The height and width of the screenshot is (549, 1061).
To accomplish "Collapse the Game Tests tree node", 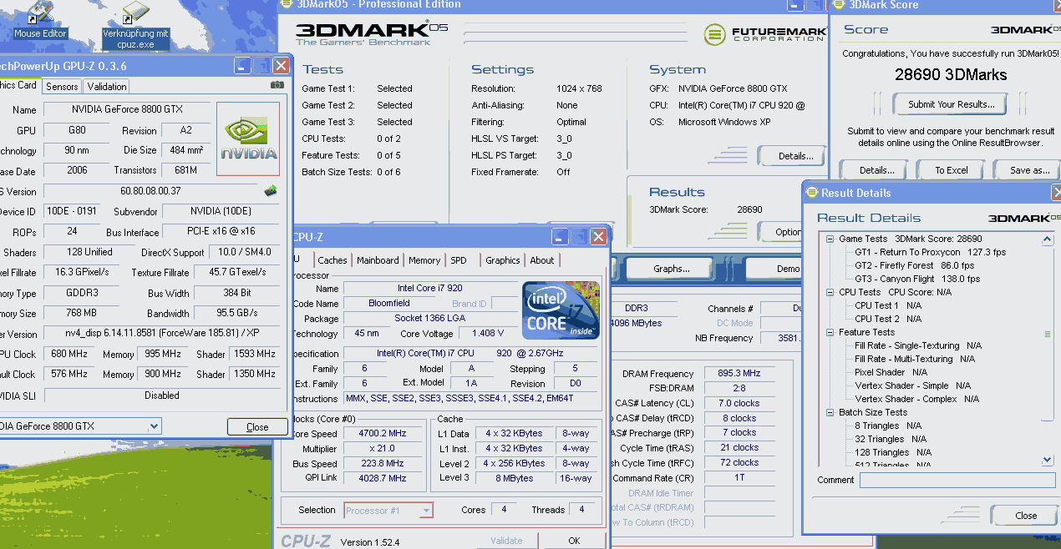I will 830,239.
